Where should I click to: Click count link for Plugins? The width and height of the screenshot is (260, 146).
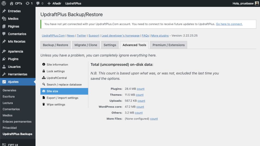click(x=141, y=89)
